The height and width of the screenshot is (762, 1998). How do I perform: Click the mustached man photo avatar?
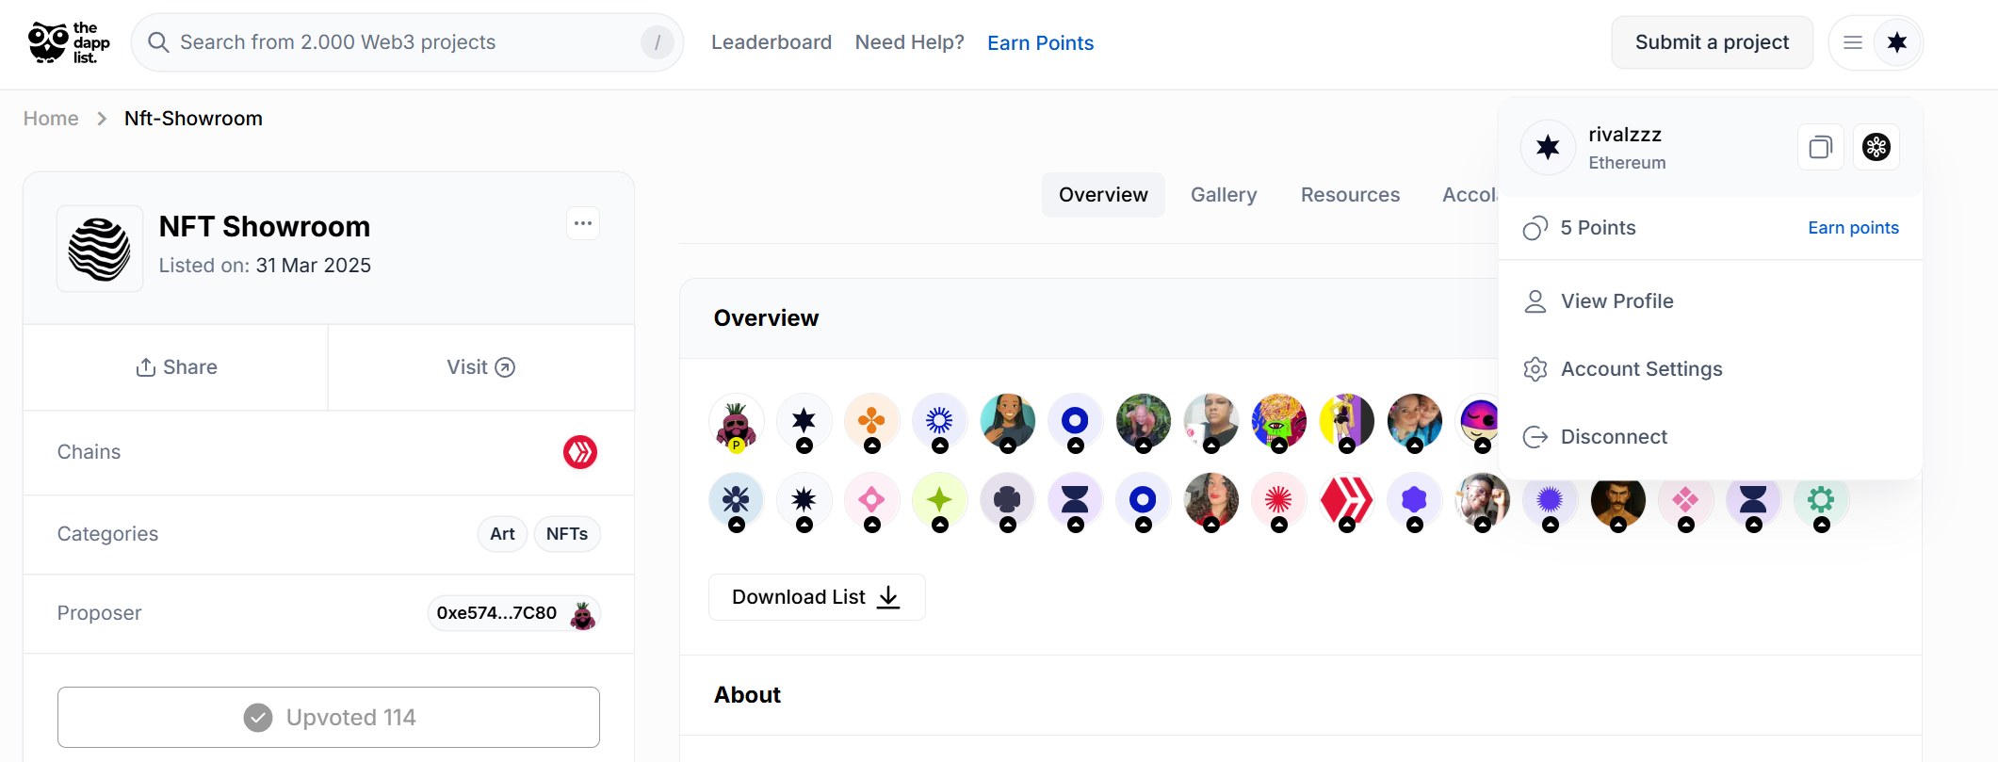point(1618,500)
